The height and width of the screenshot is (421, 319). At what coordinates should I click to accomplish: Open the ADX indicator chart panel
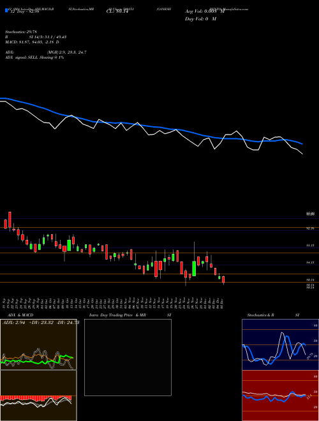pyautogui.click(x=38, y=344)
